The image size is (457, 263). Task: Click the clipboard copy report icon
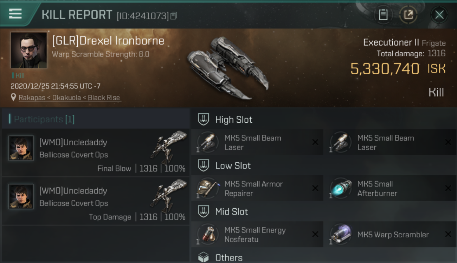point(383,15)
